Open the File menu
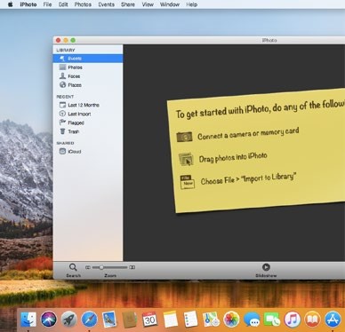Image resolution: width=345 pixels, height=332 pixels. coord(47,4)
